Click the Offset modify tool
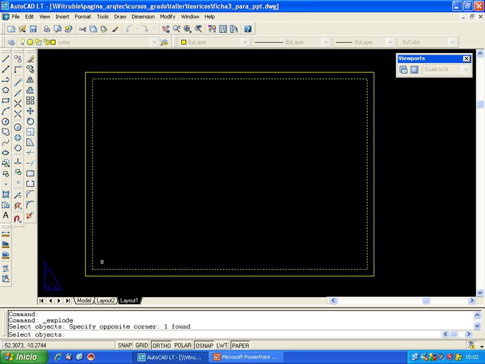485x364 pixels. [30, 90]
